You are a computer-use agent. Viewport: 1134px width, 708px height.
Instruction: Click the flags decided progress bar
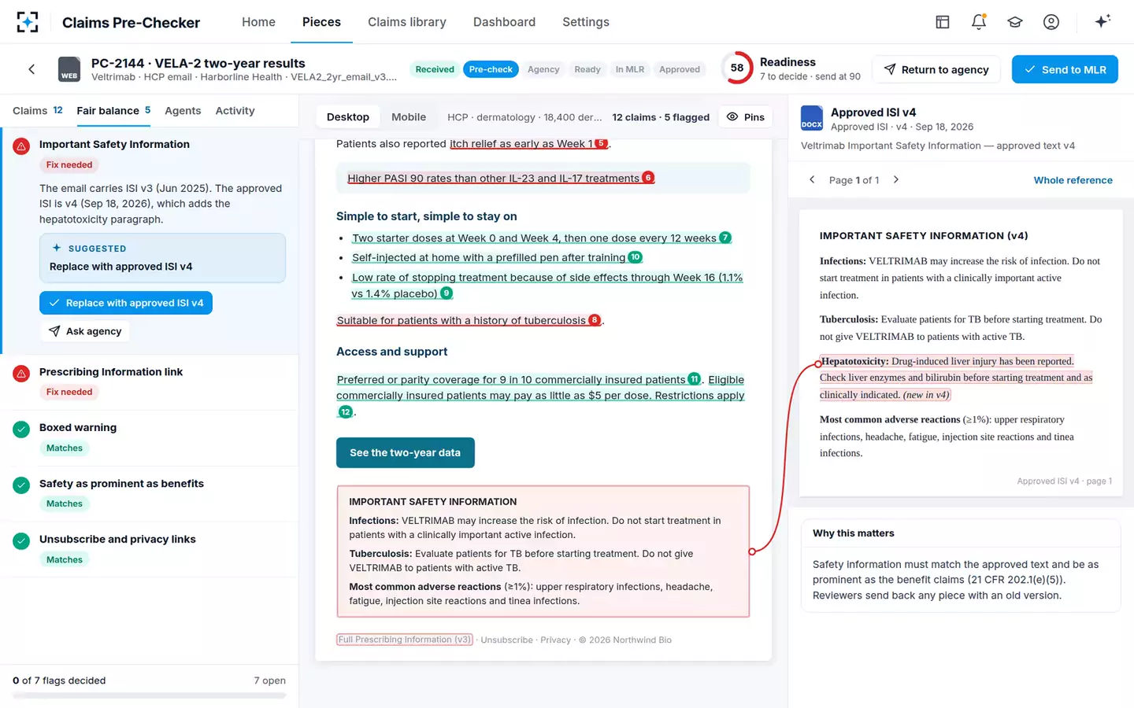[150, 695]
